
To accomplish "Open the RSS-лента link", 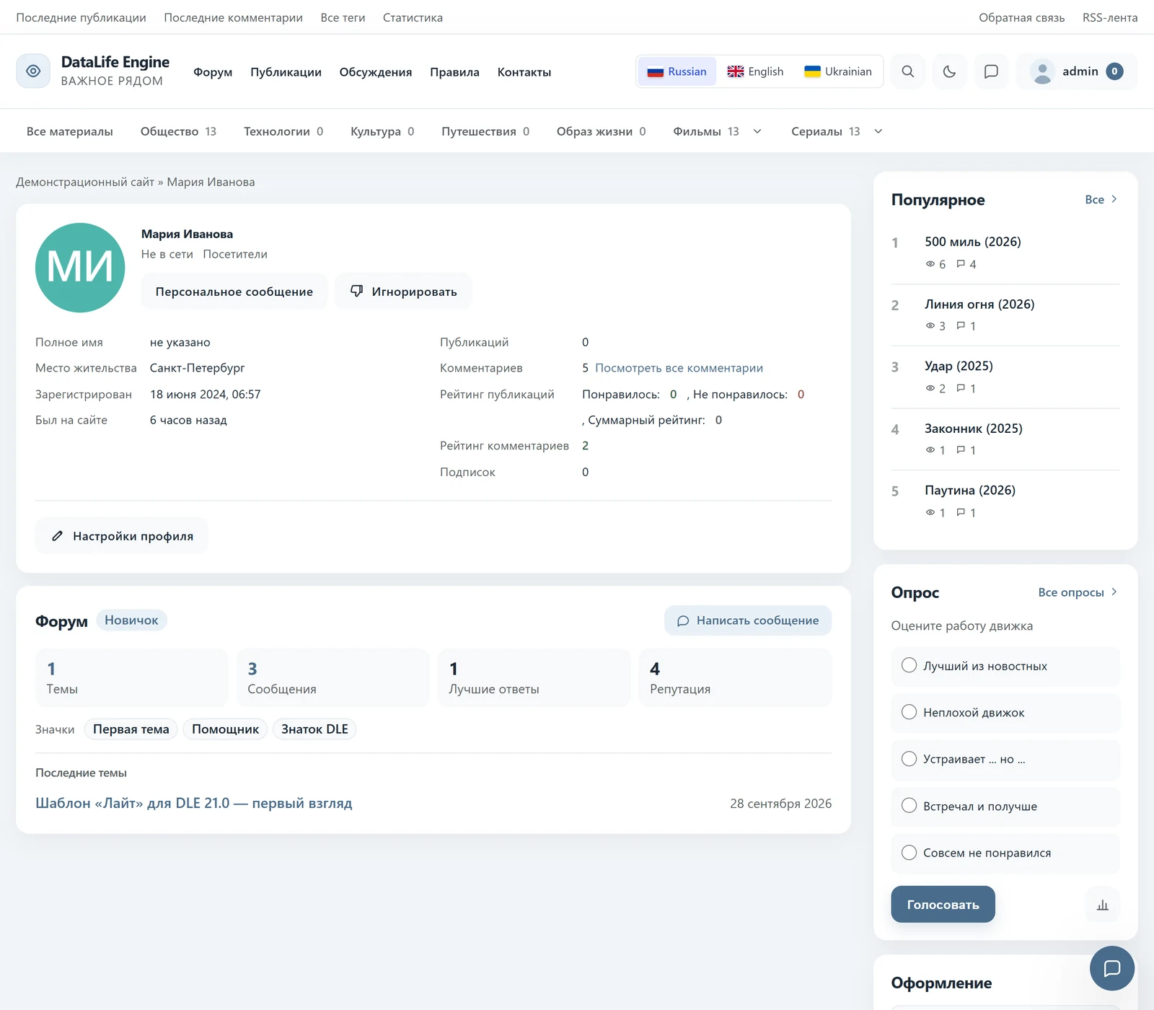I will 1110,17.
